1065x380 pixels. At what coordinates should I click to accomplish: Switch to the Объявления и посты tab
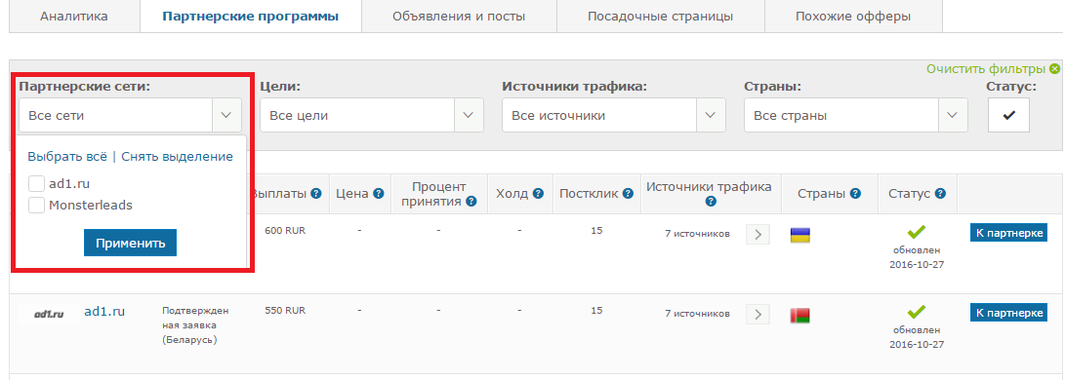pyautogui.click(x=459, y=17)
